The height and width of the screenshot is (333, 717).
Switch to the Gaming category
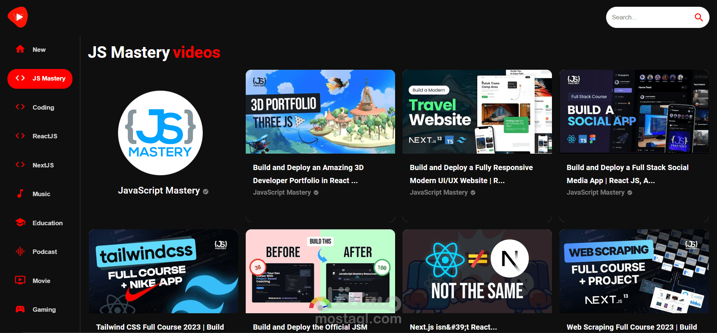[40, 310]
